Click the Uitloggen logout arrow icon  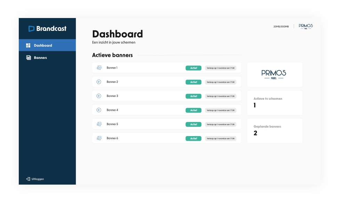tap(28, 179)
